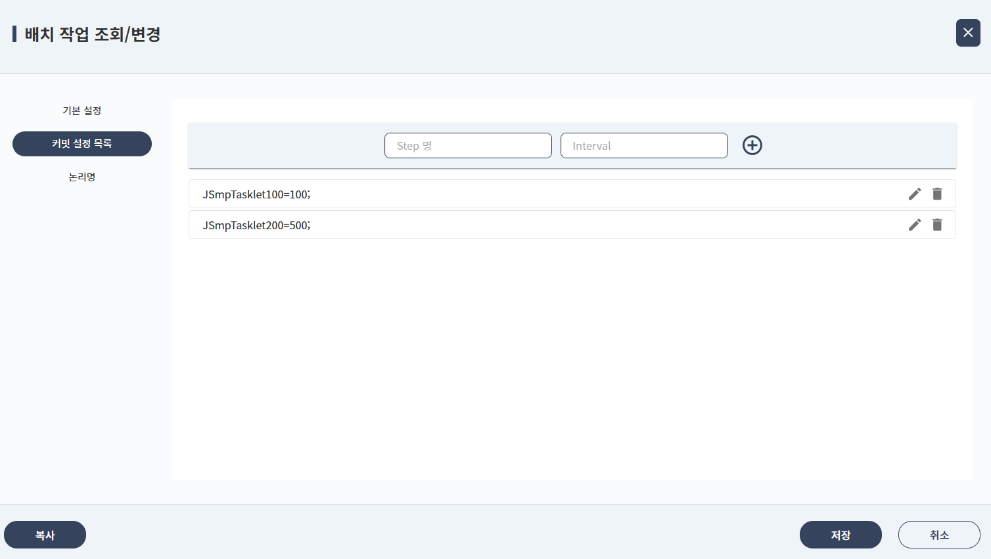Click the footer bar between 복사 and 저장

(x=440, y=533)
